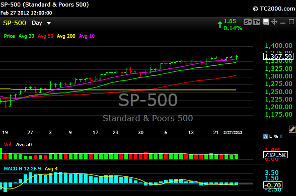Click the green up arrow price change indicator
This screenshot has height=196, width=296.
pos(219,25)
